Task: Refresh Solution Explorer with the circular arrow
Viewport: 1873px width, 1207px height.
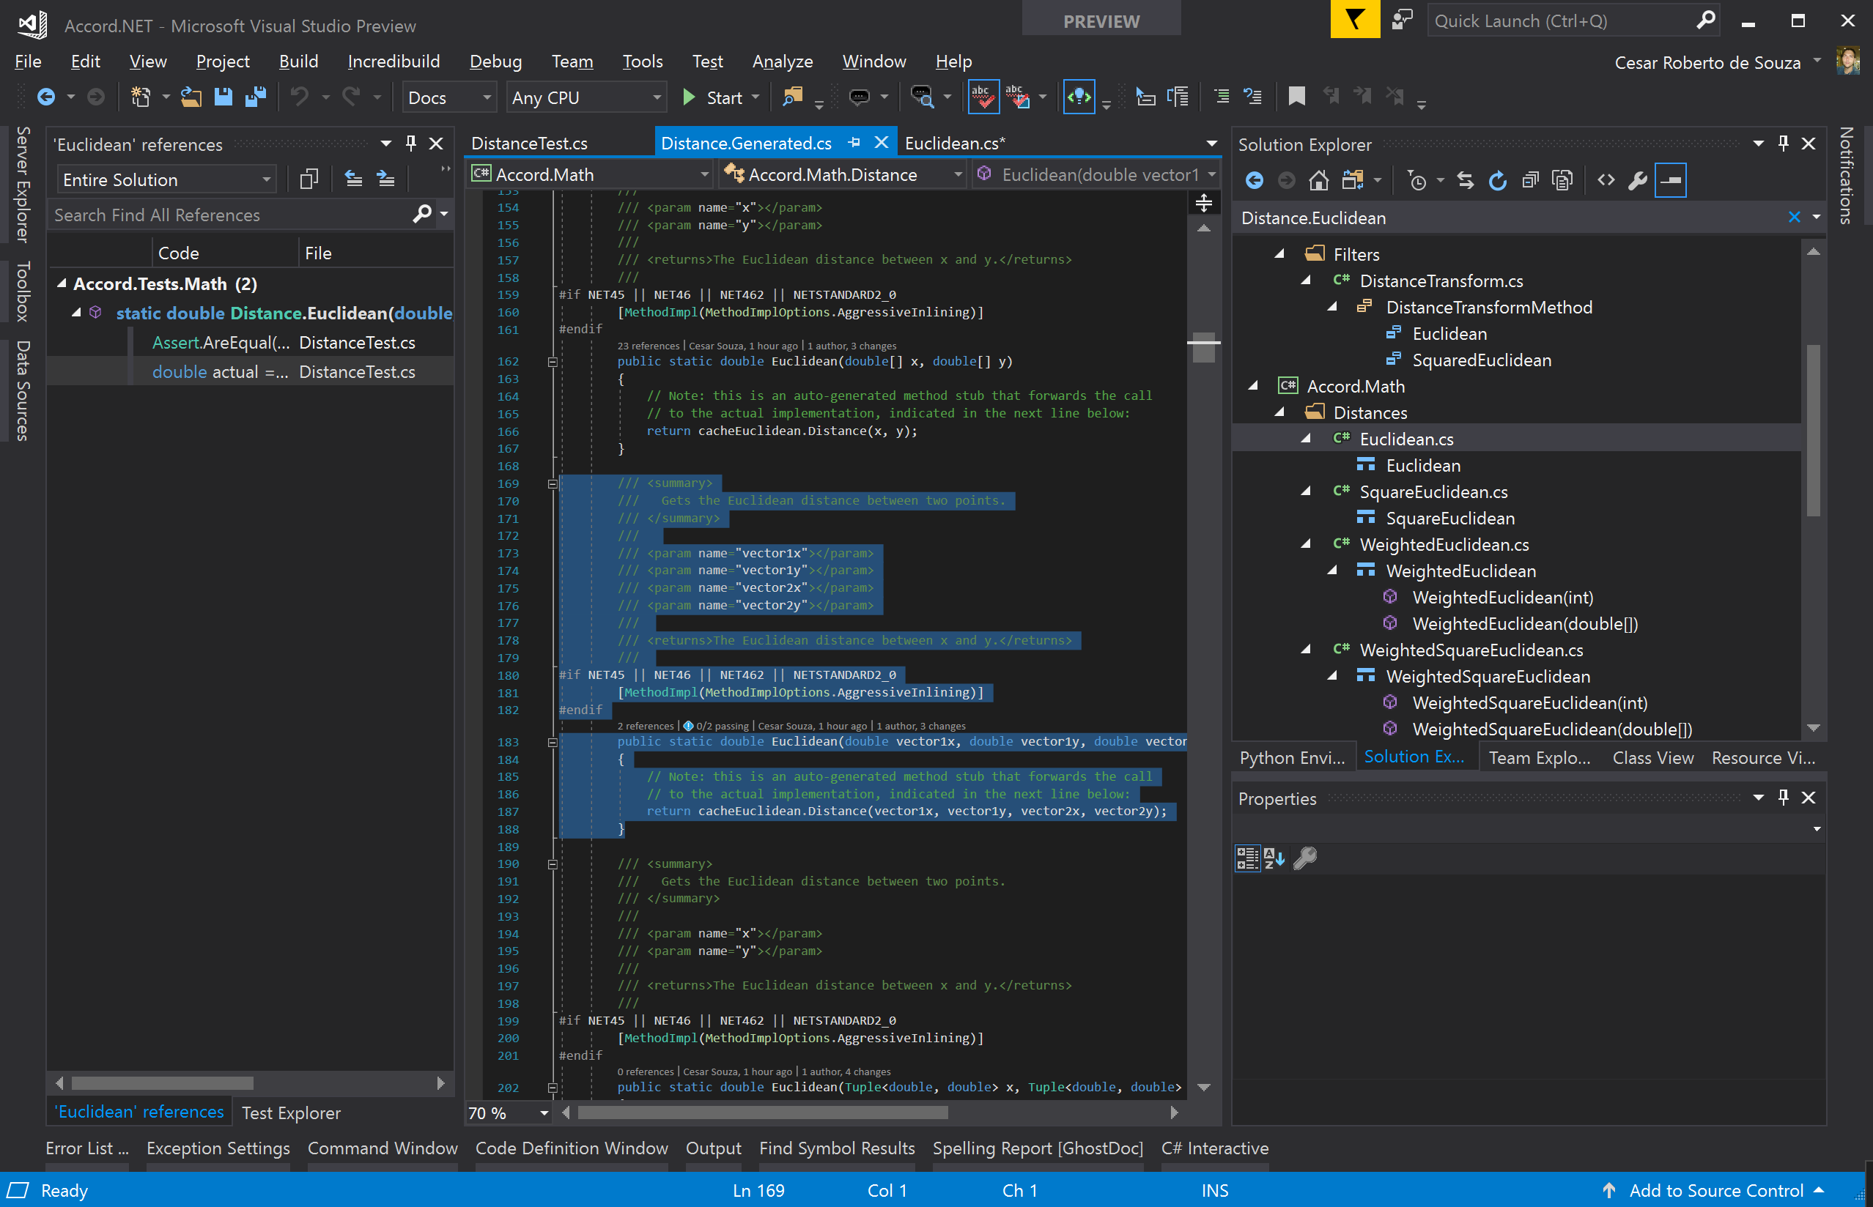Action: [x=1498, y=181]
